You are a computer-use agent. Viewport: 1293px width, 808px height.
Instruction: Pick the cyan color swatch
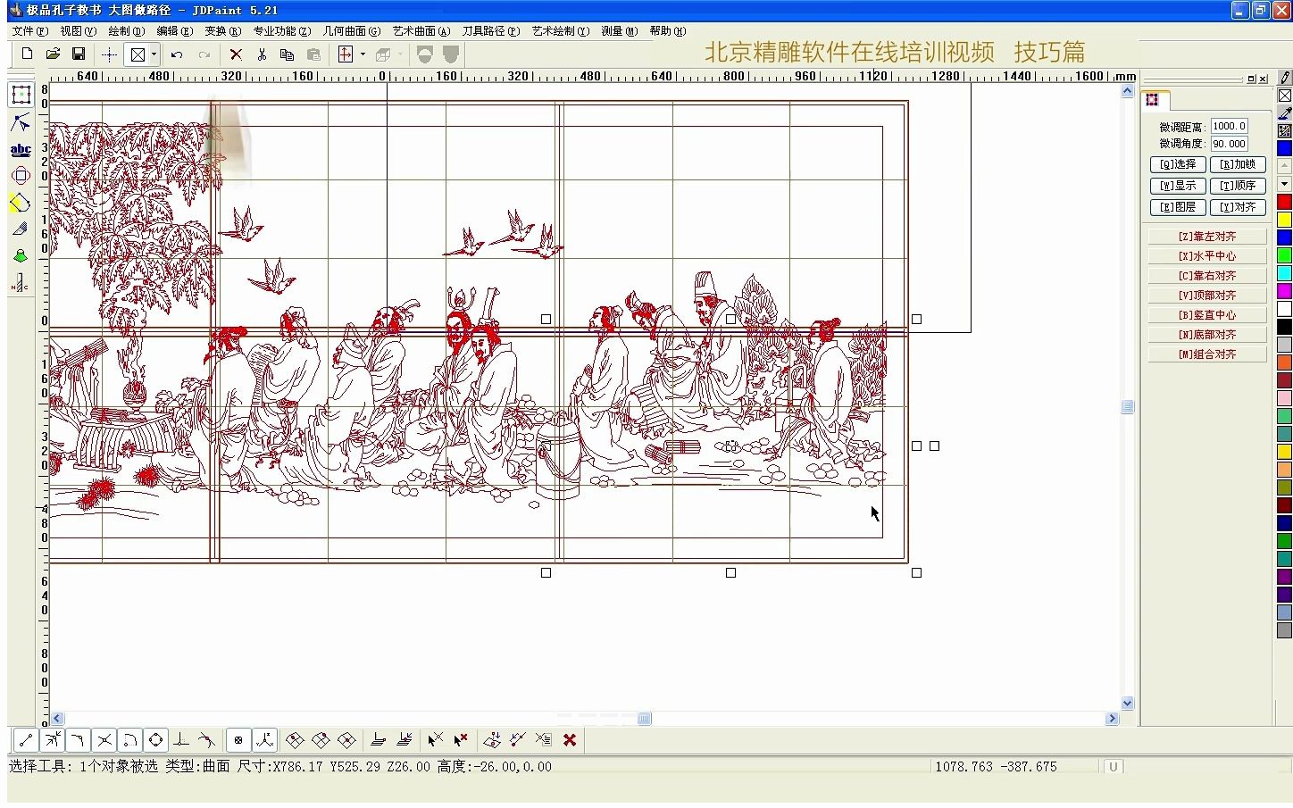1285,273
